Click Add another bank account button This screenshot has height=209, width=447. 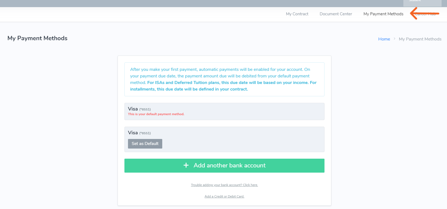point(224,166)
